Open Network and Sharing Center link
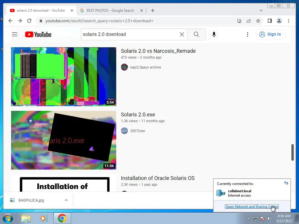The image size is (299, 224). 252,206
